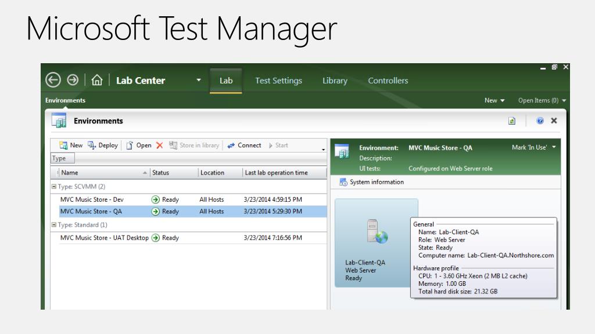Collapse the Type: Standard (1) group

coord(54,224)
